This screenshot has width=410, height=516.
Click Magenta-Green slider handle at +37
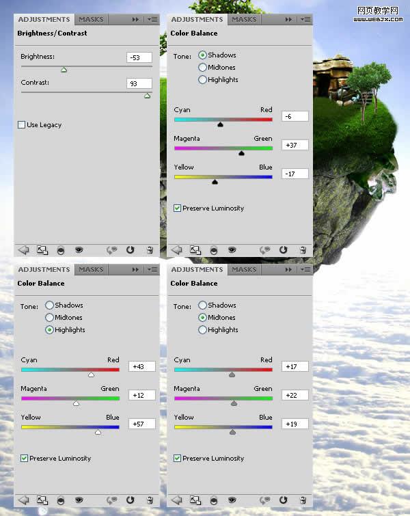[241, 153]
